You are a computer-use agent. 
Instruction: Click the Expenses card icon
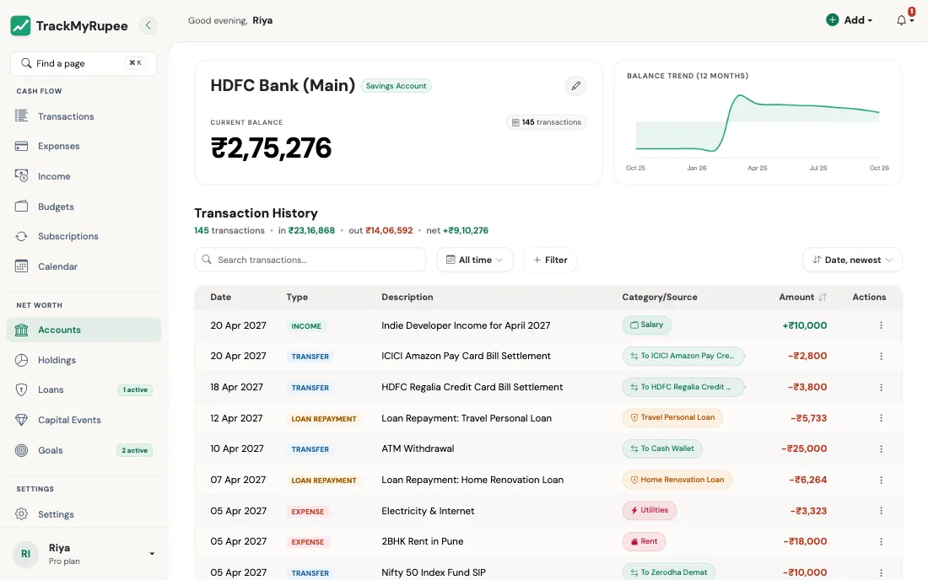point(21,146)
